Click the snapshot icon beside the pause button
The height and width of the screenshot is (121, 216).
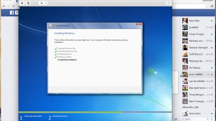coord(28,3)
